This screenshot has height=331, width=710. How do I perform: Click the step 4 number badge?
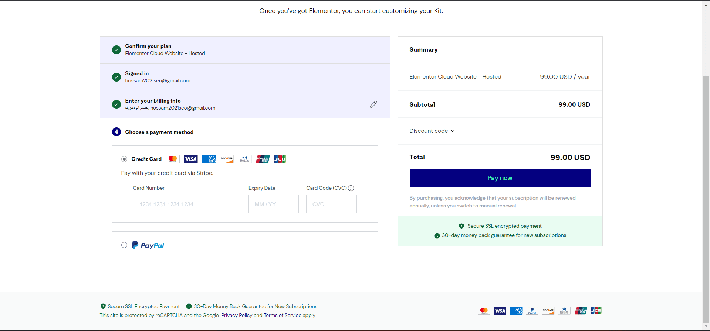click(x=116, y=132)
